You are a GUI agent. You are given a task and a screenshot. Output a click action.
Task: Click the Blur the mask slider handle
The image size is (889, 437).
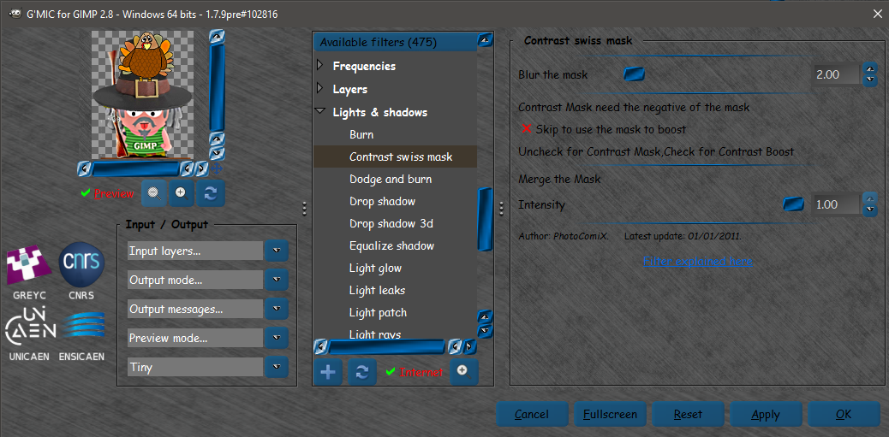tap(635, 74)
